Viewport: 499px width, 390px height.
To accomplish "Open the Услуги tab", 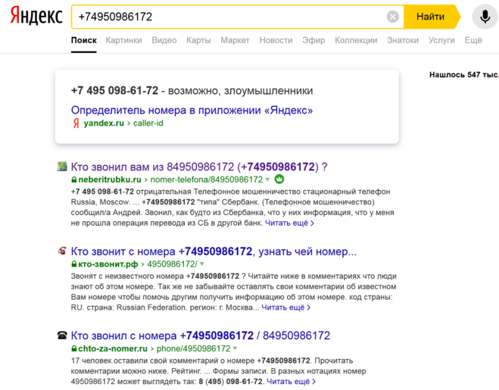I will [441, 40].
